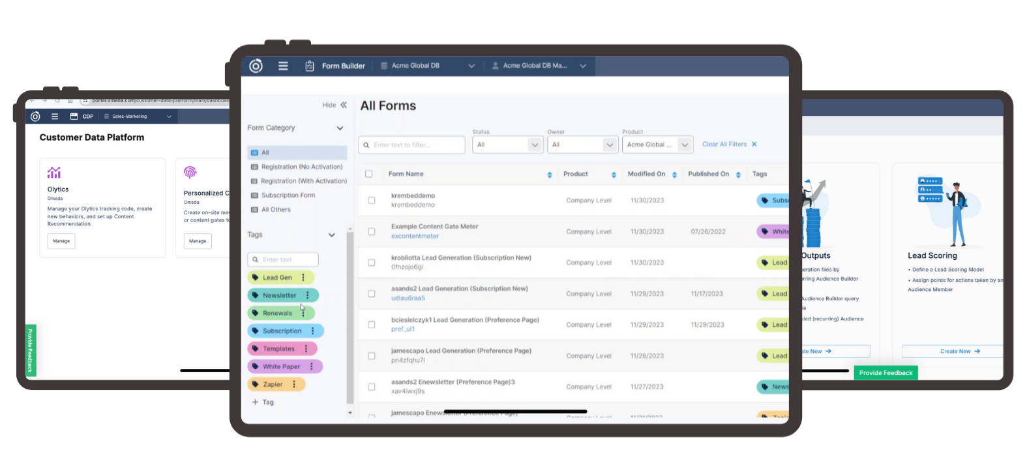Open Sales-Marketing dropdown in CDP window
This screenshot has width=1027, height=476.
169,117
